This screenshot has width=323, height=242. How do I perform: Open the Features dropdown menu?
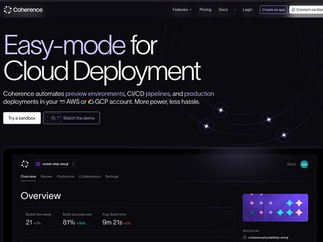point(182,9)
